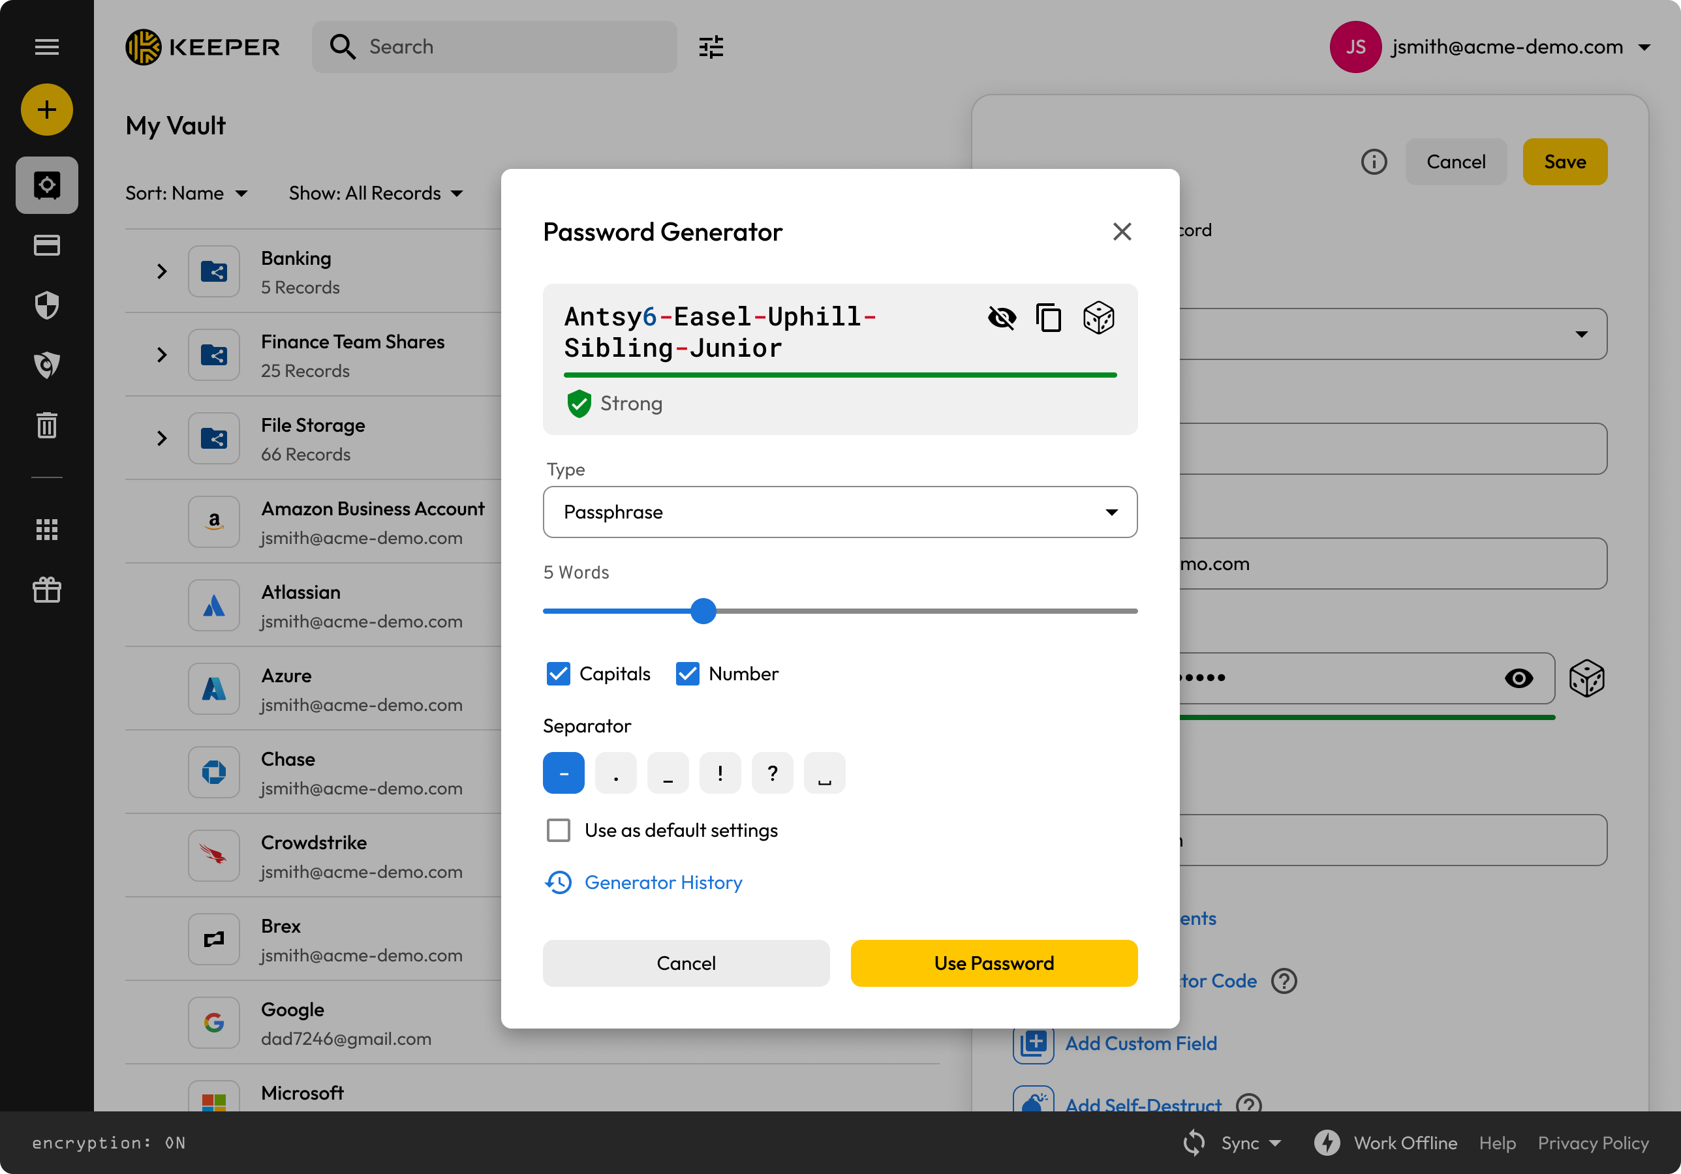
Task: Open Deleted Items trash icon
Action: [47, 425]
